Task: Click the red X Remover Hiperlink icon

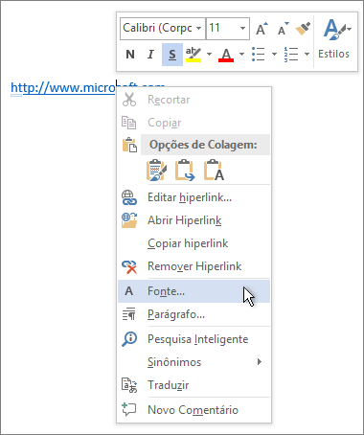Action: [129, 266]
